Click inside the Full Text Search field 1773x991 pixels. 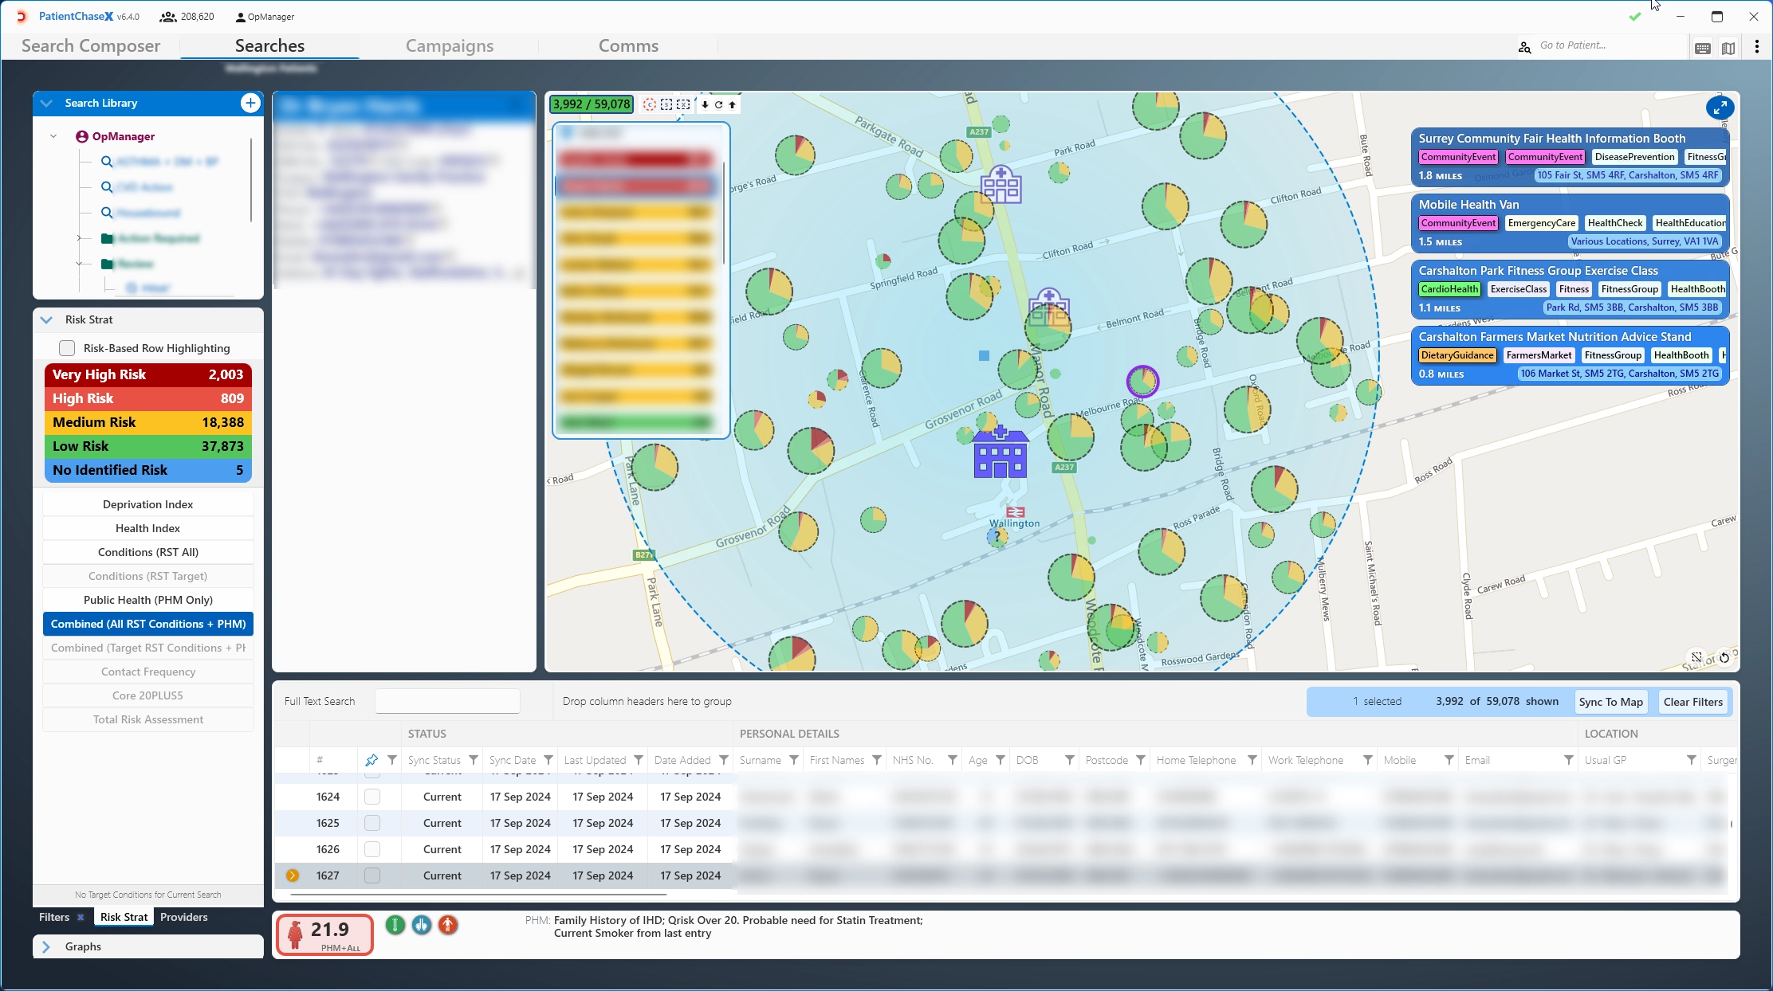[447, 701]
